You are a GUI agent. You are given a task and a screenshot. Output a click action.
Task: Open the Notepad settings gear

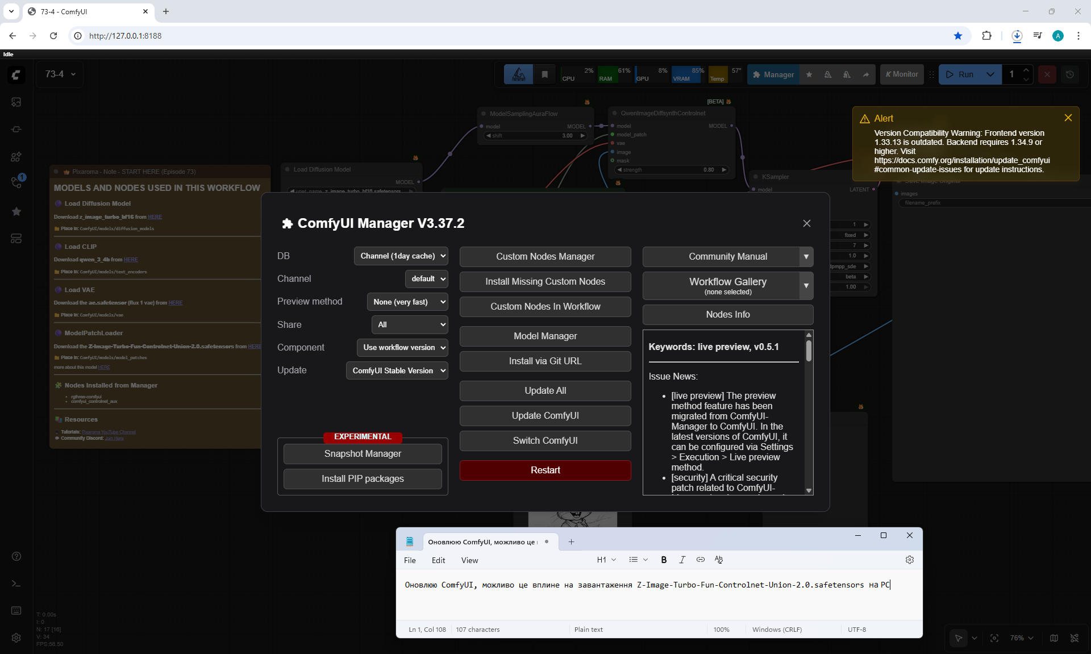tap(909, 560)
